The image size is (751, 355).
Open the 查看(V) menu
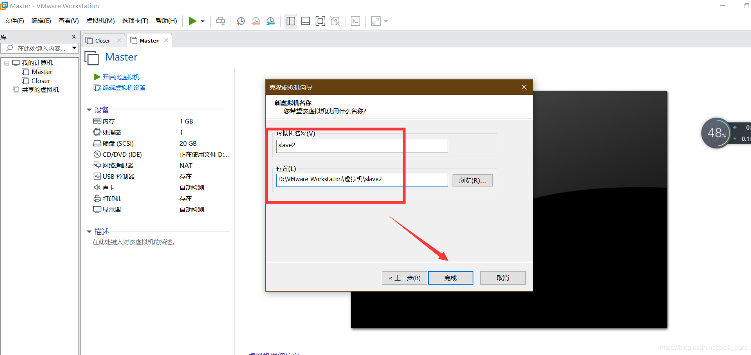69,21
